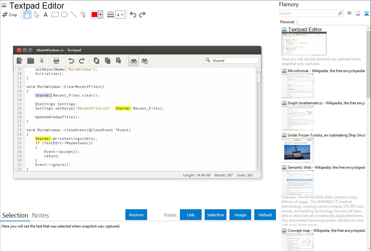Choose the text annotation tool
The width and height of the screenshot is (371, 251).
(x=46, y=15)
